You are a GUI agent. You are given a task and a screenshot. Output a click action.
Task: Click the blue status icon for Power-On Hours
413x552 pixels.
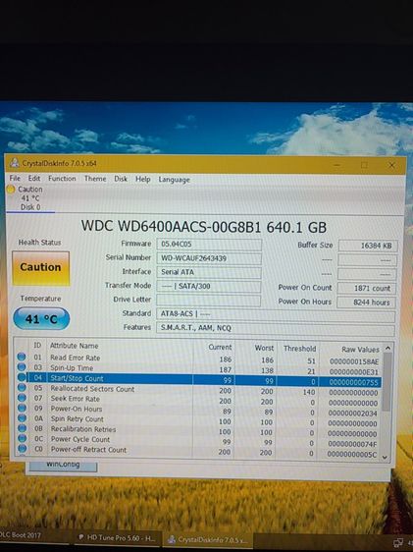click(x=22, y=408)
